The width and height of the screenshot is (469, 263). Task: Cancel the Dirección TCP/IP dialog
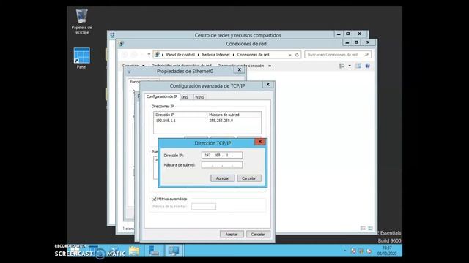pyautogui.click(x=249, y=178)
